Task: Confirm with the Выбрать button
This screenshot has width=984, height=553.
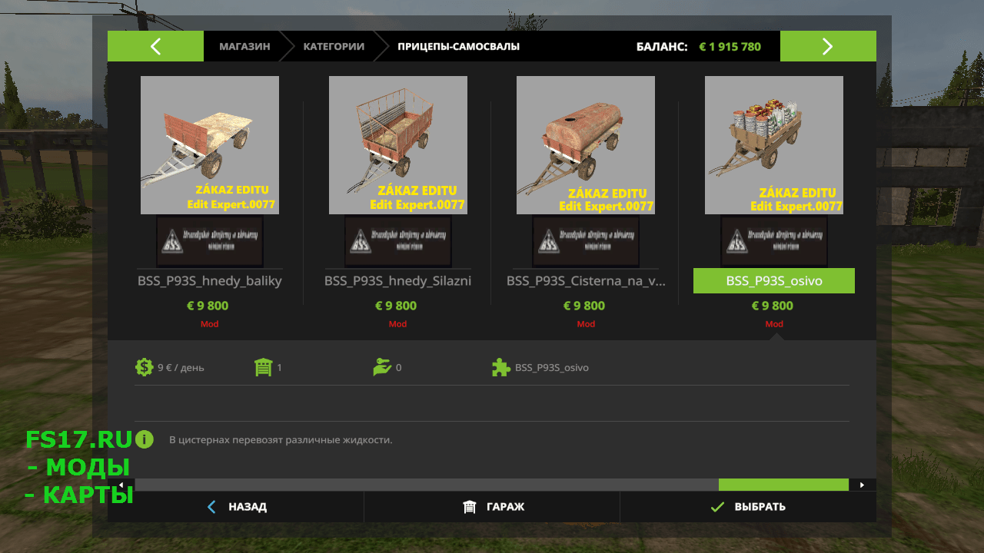Action: 748,507
